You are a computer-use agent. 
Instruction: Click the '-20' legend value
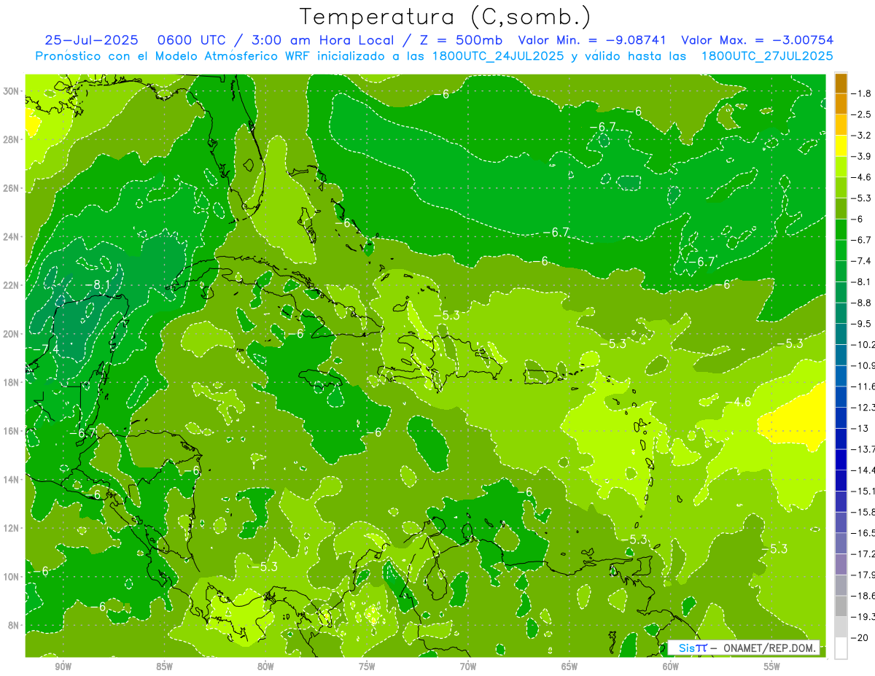click(x=860, y=637)
